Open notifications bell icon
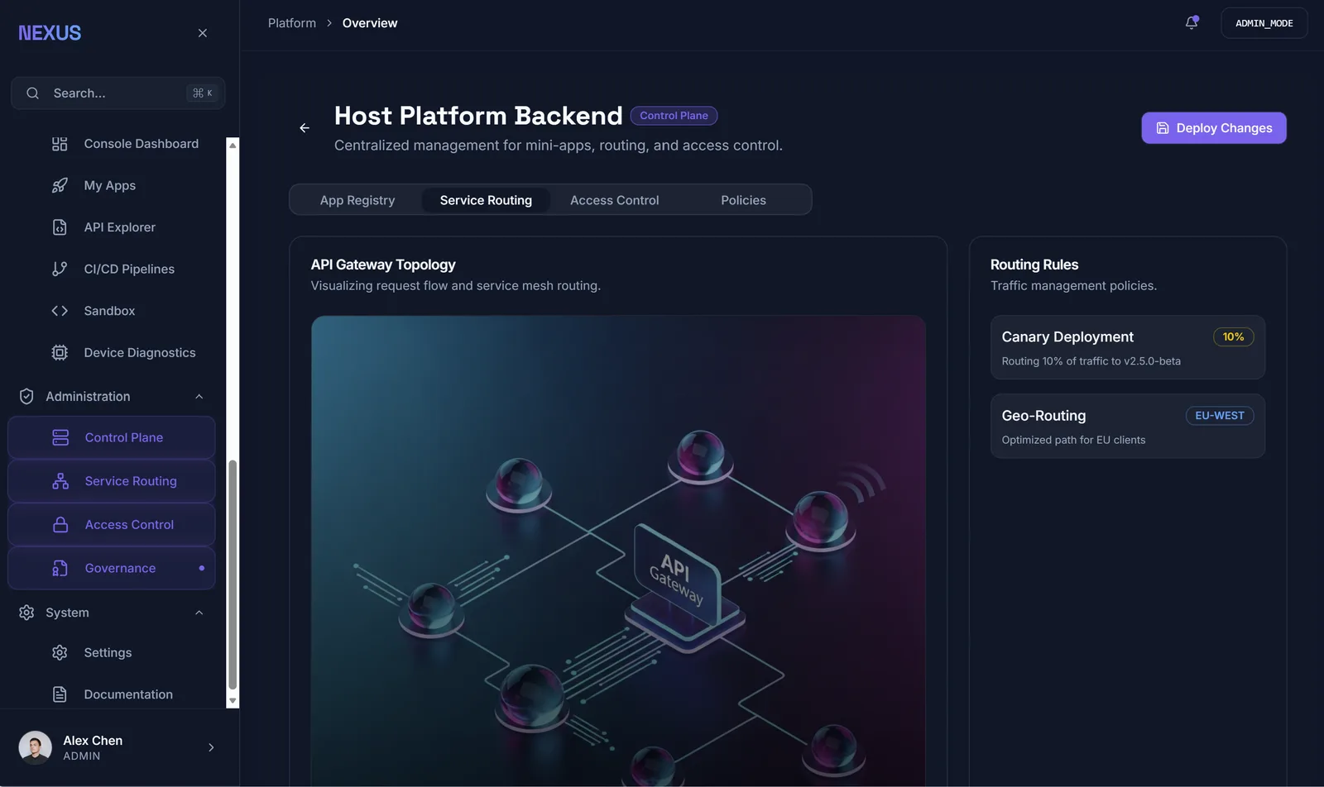Viewport: 1324px width, 787px height. click(x=1192, y=23)
